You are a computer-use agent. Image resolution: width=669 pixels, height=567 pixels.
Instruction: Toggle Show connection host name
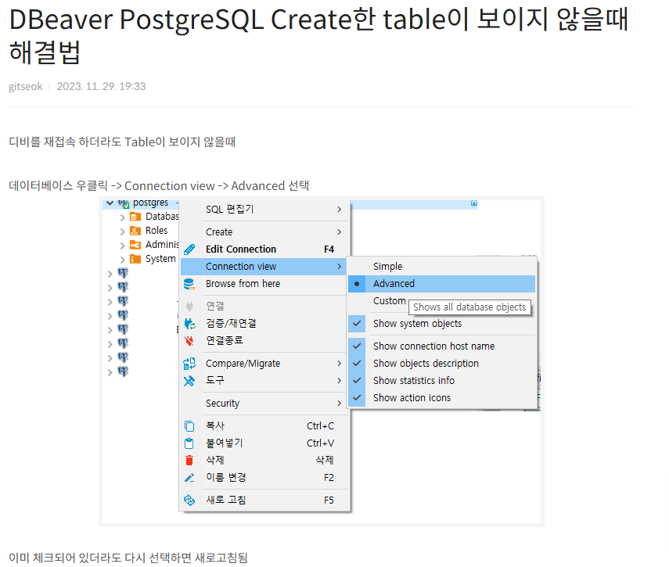tap(442, 346)
